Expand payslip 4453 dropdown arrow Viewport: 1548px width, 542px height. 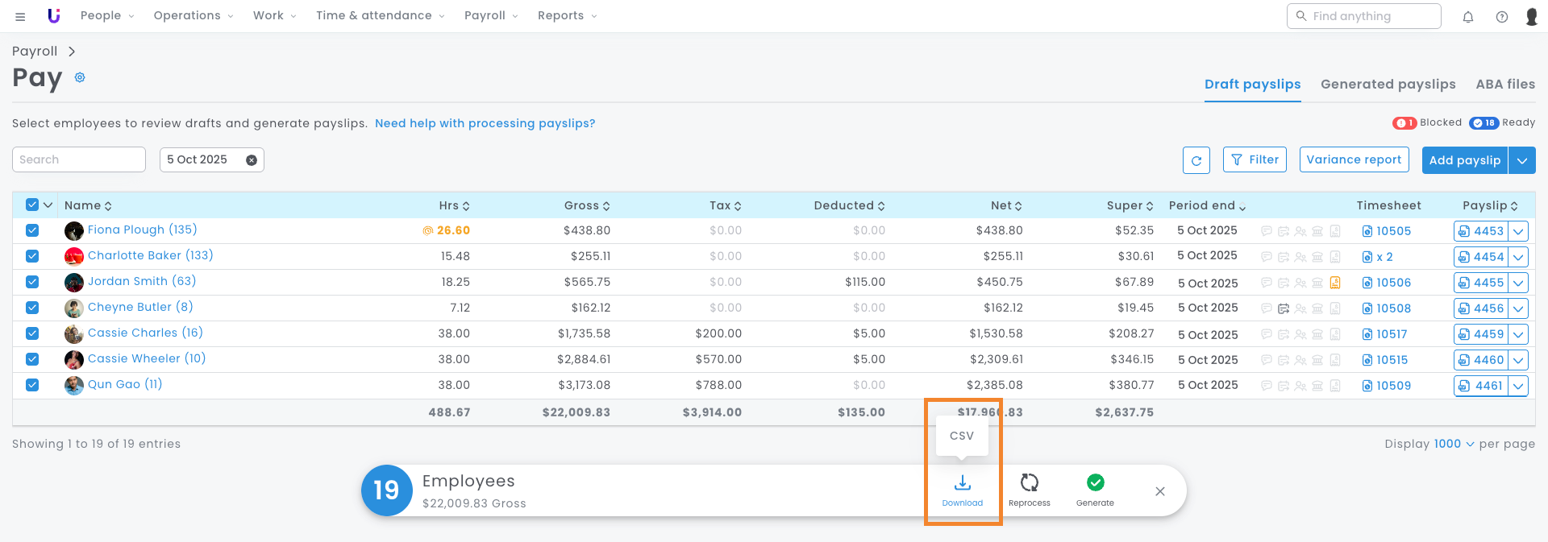point(1518,231)
